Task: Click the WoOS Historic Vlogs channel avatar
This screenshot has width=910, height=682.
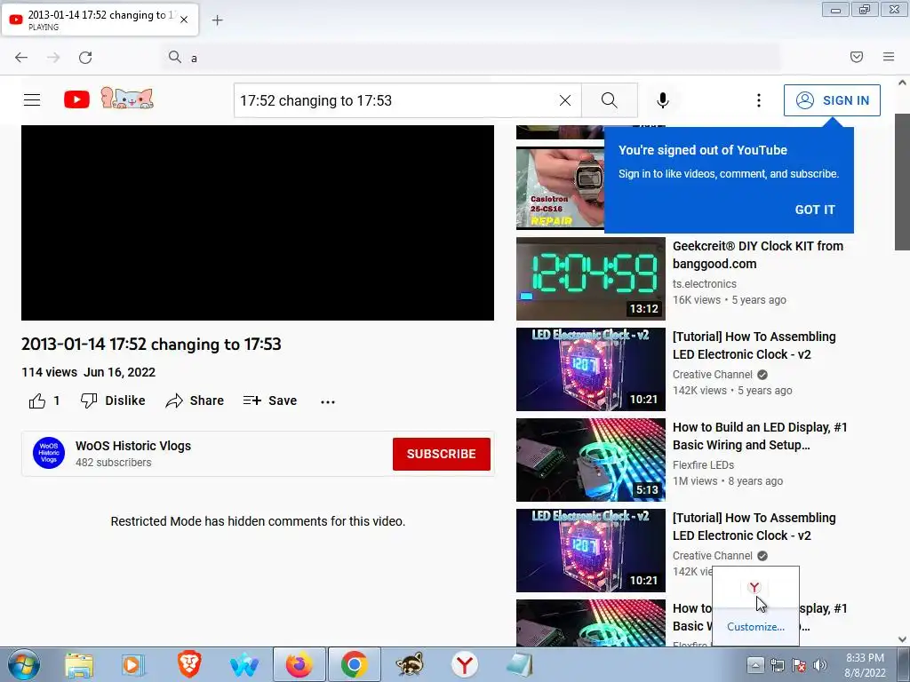Action: (49, 453)
